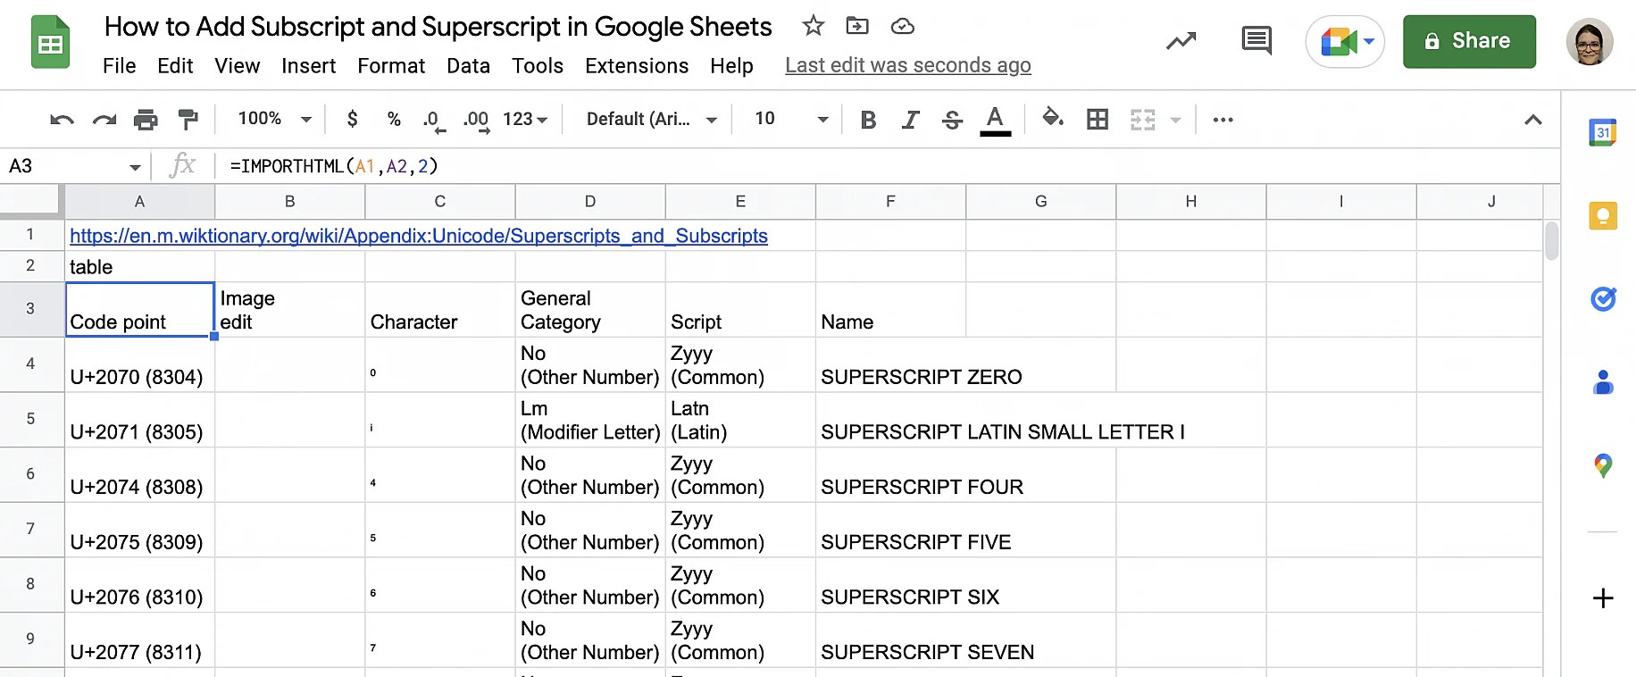Increase decimal places
The image size is (1636, 677).
476,120
